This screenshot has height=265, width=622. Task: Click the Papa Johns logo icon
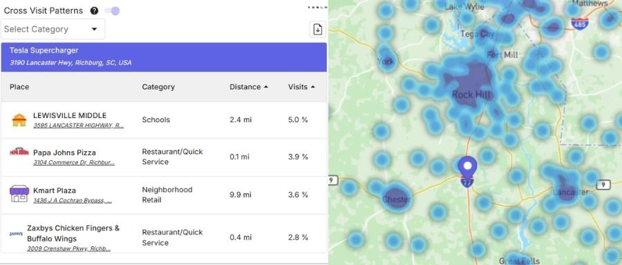(19, 152)
